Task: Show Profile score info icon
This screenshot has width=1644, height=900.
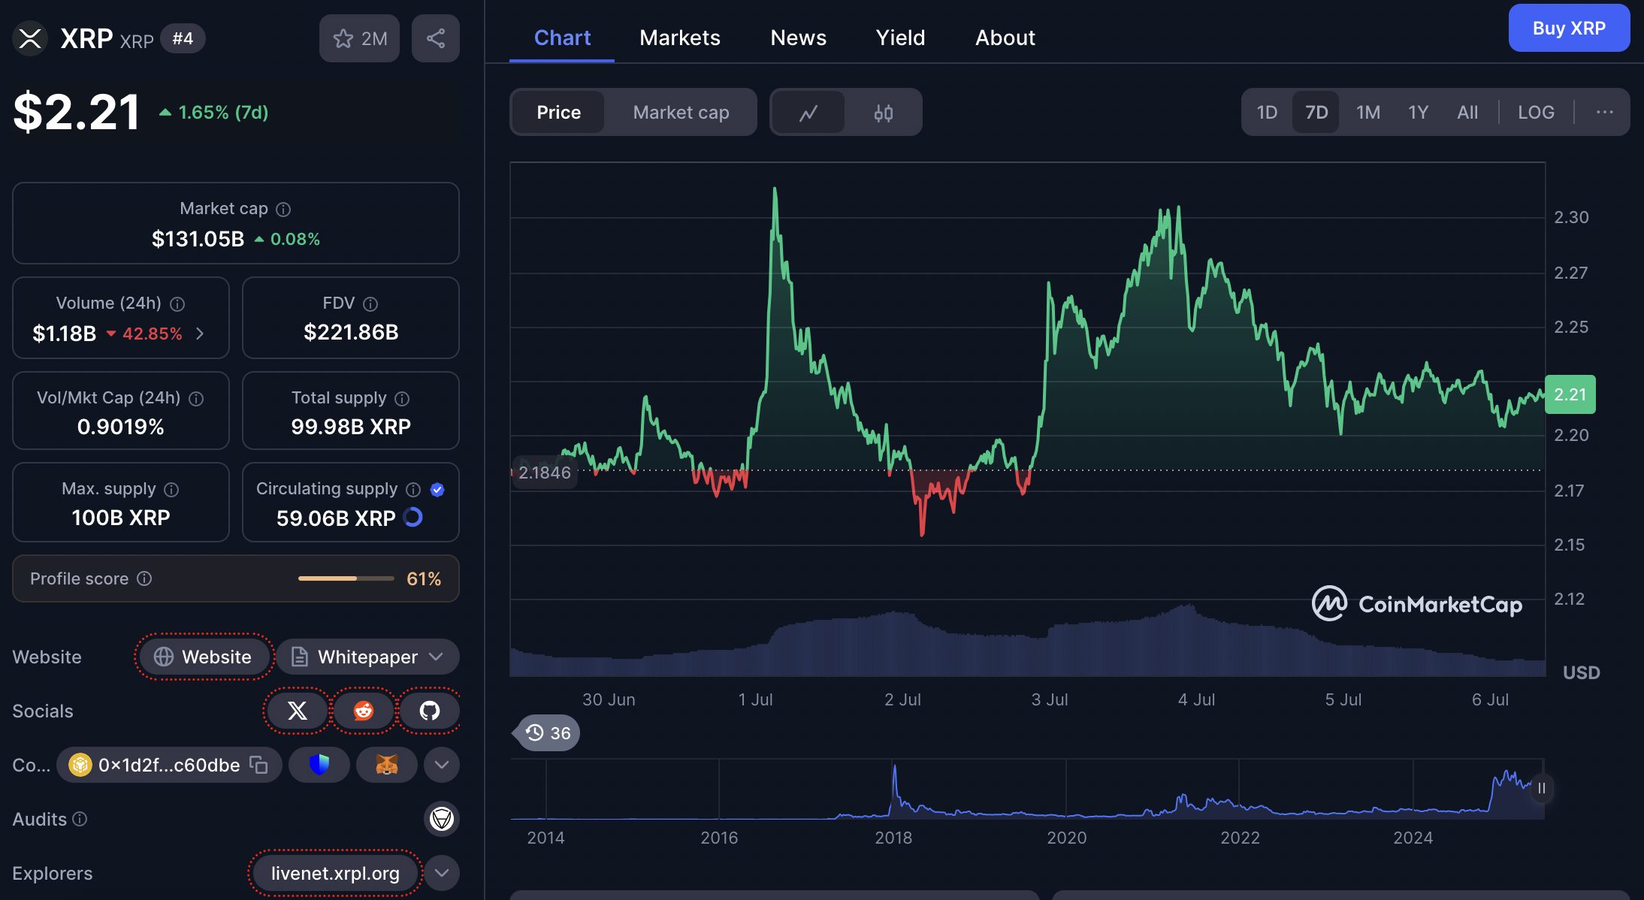Action: coord(144,578)
